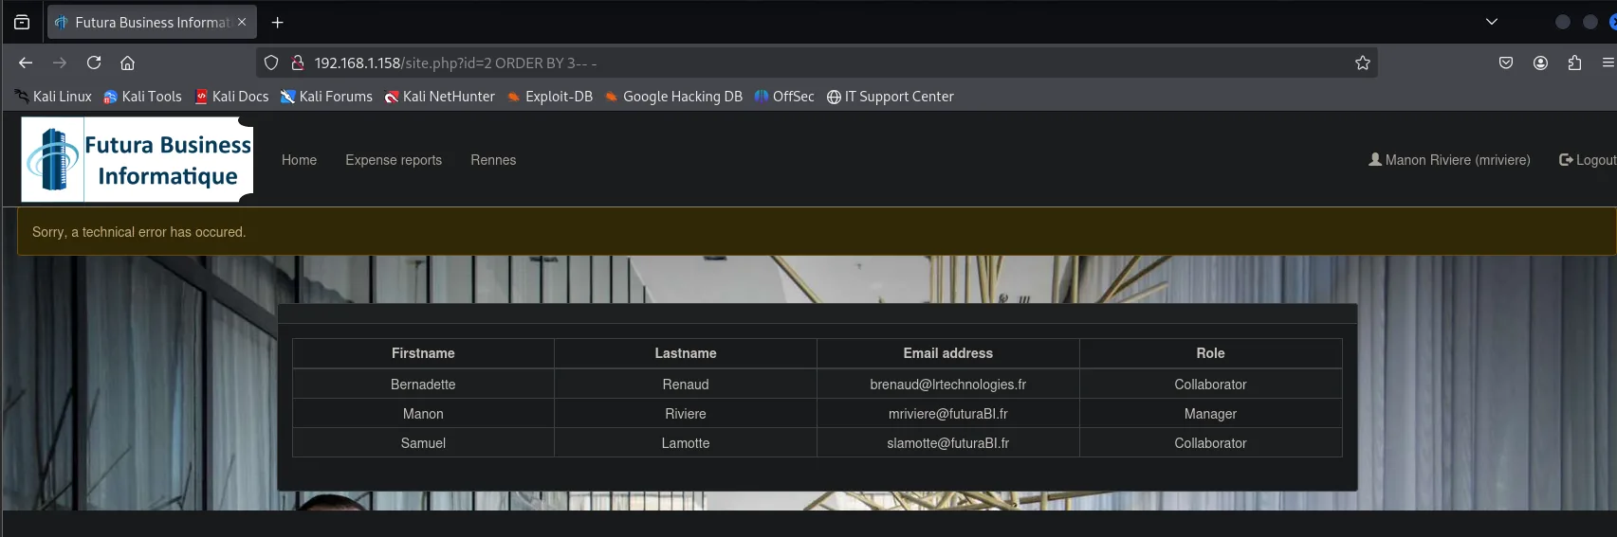Open the Rennes menu item
The width and height of the screenshot is (1617, 537).
[x=493, y=160]
